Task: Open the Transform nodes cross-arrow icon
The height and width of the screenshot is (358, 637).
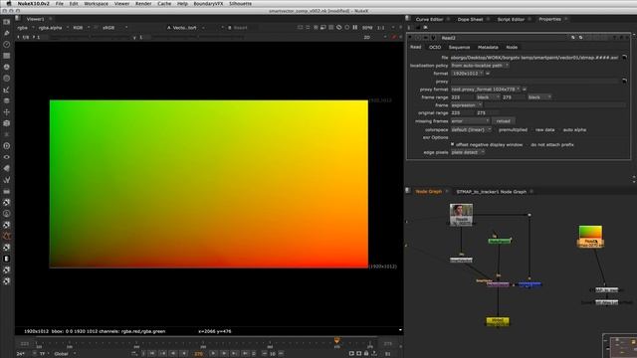Action: tap(7, 112)
